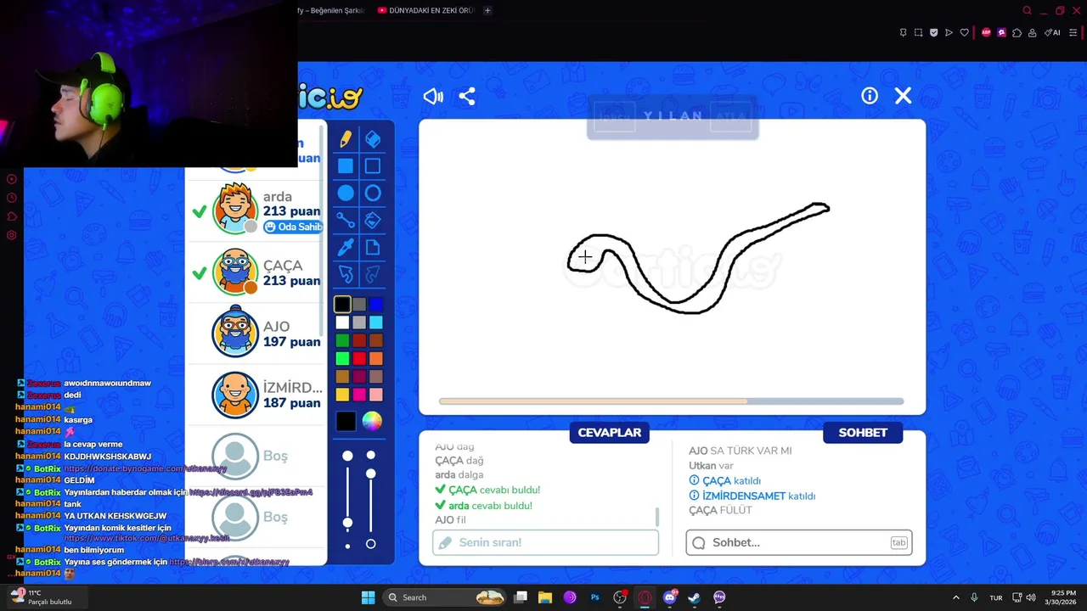Screen dimensions: 1087x611
Task: Select magenta pink color swatch
Action: (359, 395)
